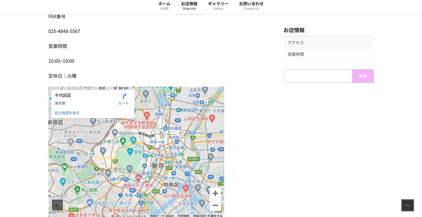Focus the sidebar search input field
This screenshot has width=422, height=217.
pyautogui.click(x=318, y=76)
